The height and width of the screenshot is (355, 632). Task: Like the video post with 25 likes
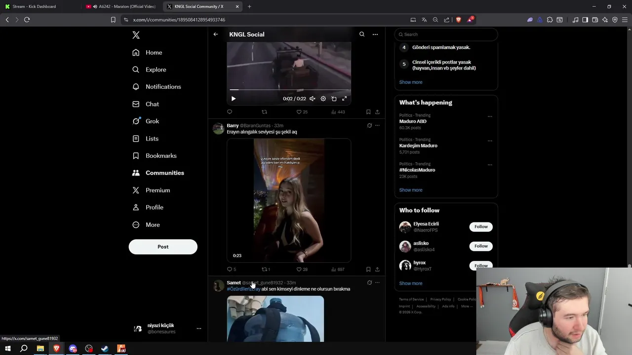(x=302, y=112)
